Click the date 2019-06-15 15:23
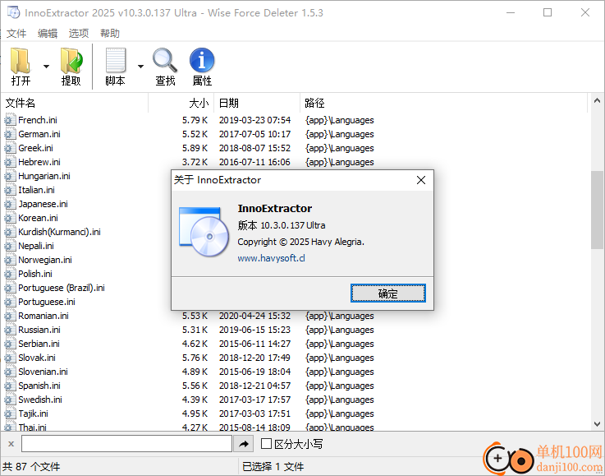This screenshot has height=476, width=605. coord(254,330)
